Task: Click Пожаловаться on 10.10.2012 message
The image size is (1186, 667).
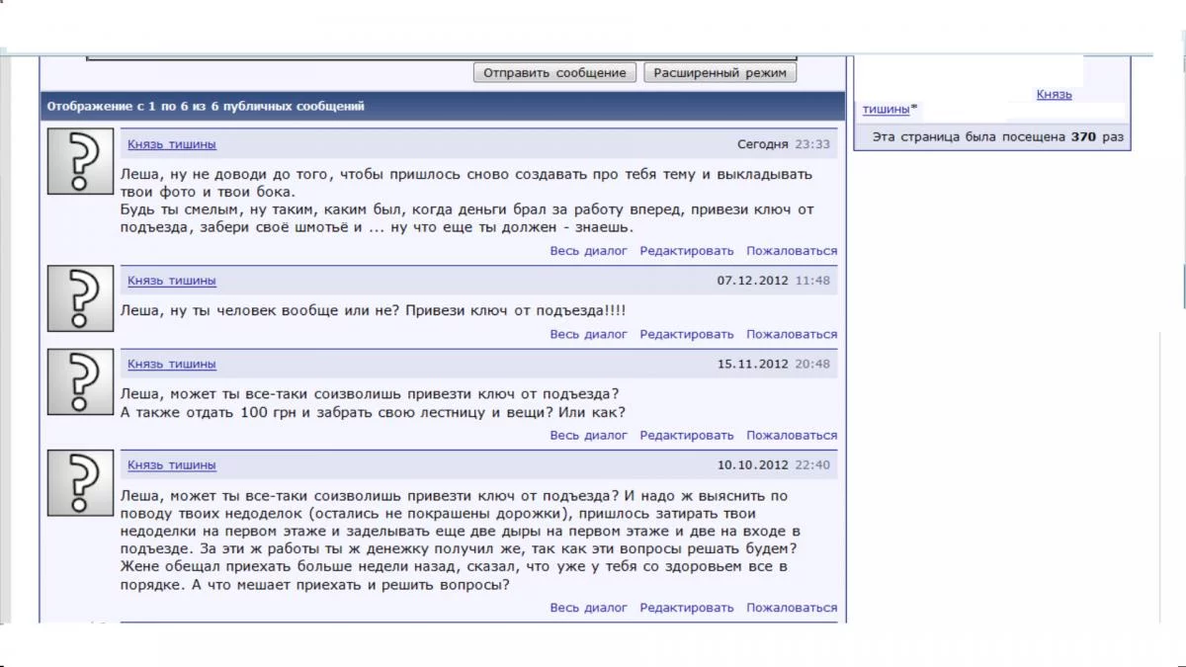Action: click(792, 608)
